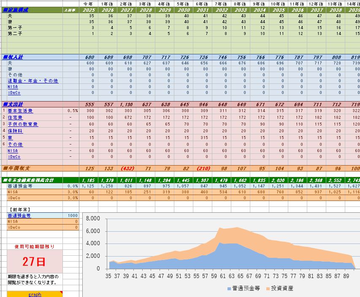360x297 pixels.
Task: Open the 退職金・年金・その他 income link
Action: [33, 80]
